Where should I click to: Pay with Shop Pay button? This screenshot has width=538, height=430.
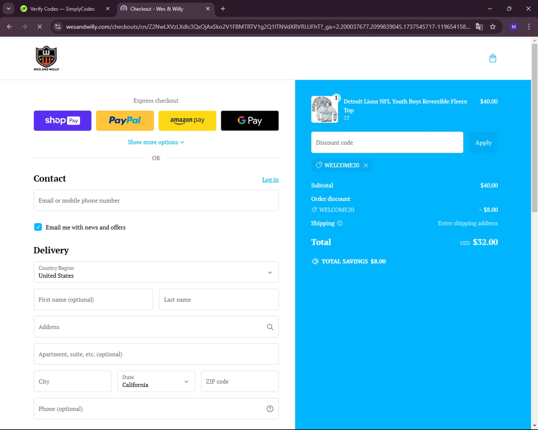[x=62, y=121]
